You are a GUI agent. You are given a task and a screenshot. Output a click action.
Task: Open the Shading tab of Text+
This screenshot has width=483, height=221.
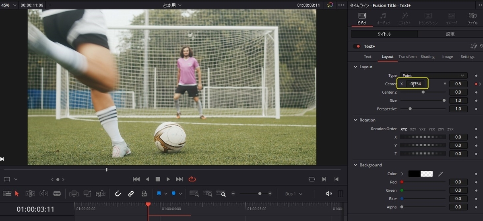[427, 57]
